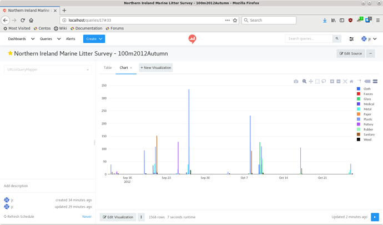
Task: Click the red shield extension icon
Action: pyautogui.click(x=350, y=21)
